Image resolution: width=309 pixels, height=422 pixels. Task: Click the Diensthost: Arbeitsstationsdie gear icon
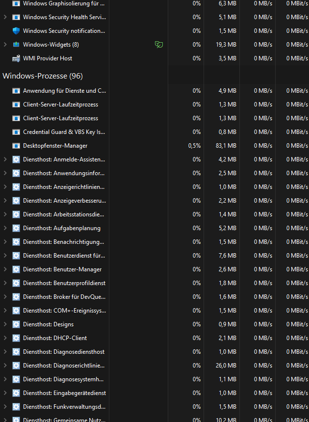click(16, 214)
